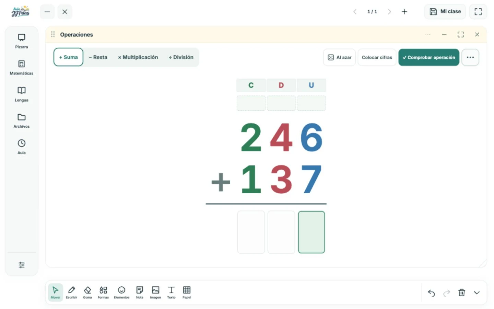Open the Archivos folder section
This screenshot has width=494, height=309.
coord(21,121)
